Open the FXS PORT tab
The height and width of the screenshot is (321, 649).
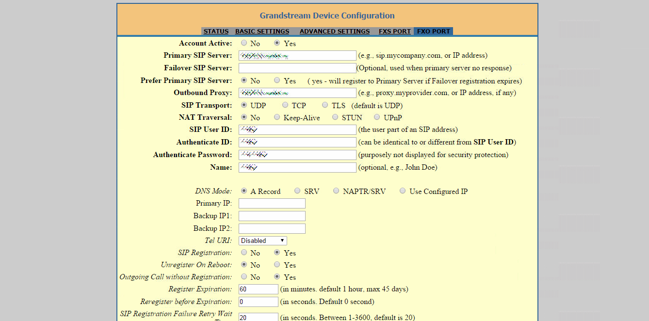coord(395,32)
